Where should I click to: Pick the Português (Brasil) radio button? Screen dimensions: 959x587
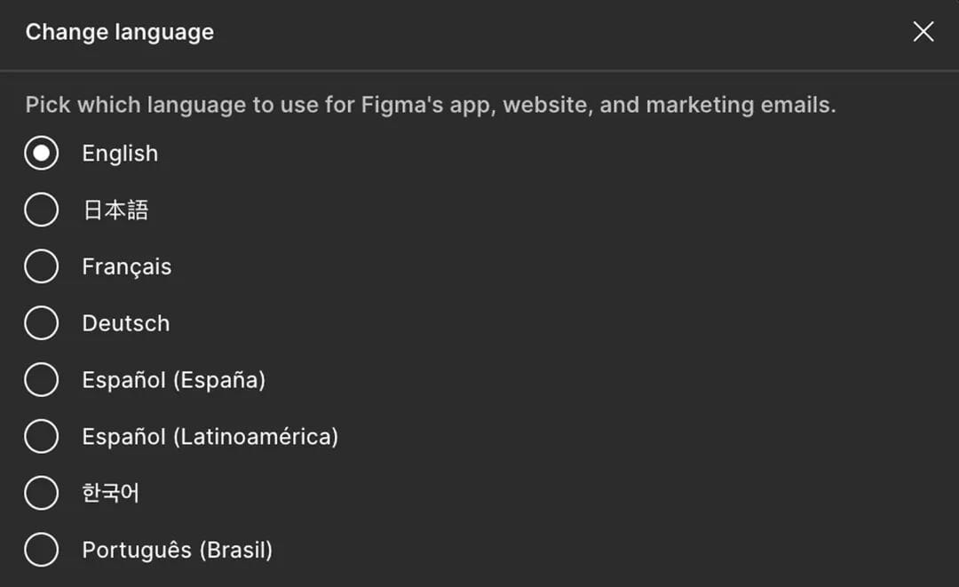pos(41,551)
